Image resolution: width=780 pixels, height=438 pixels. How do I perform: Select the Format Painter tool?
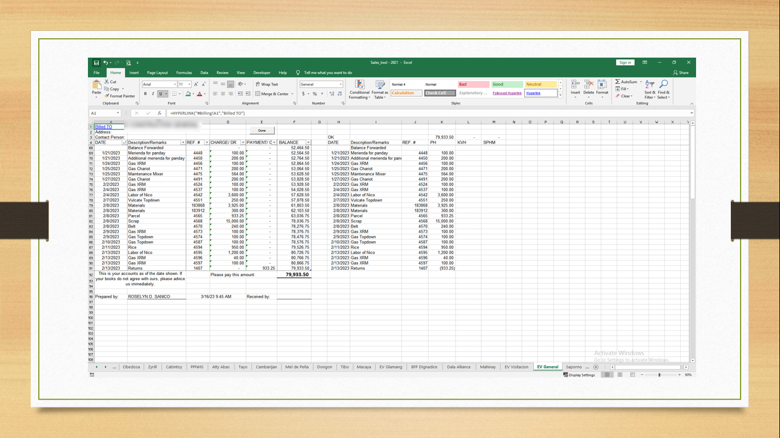120,96
